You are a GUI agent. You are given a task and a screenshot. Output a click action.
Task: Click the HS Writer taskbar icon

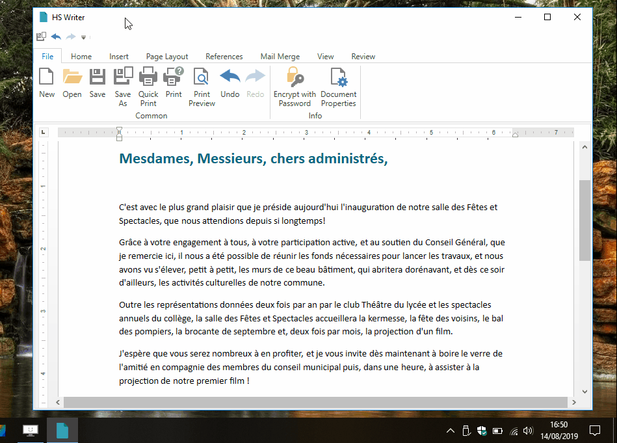(62, 431)
